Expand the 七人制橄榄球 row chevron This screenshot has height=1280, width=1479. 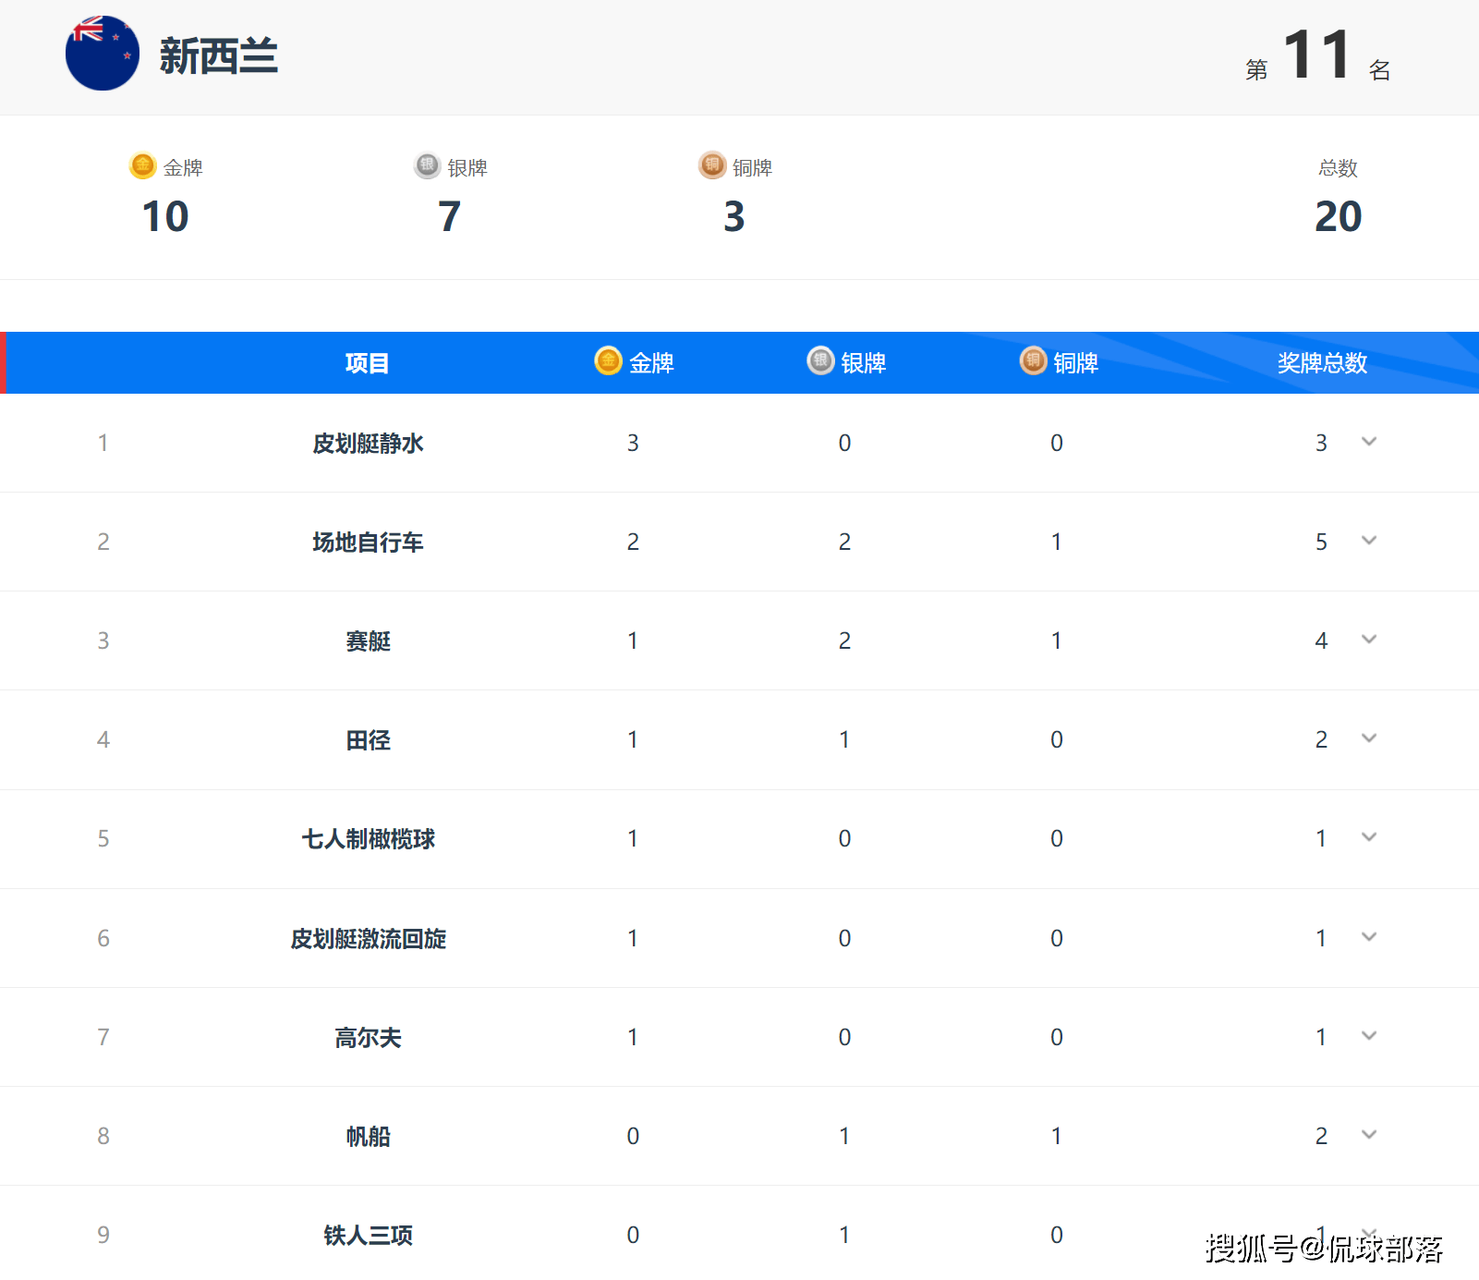[x=1369, y=837]
